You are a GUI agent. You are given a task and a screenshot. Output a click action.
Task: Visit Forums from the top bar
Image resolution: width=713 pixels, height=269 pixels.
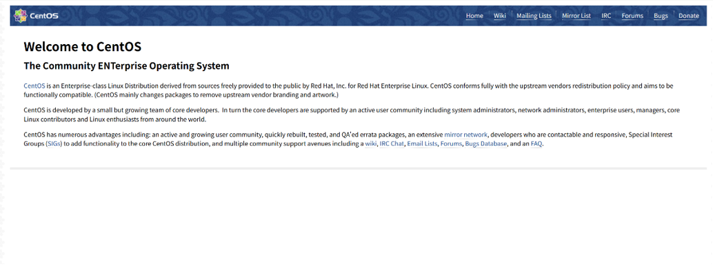[x=632, y=15]
